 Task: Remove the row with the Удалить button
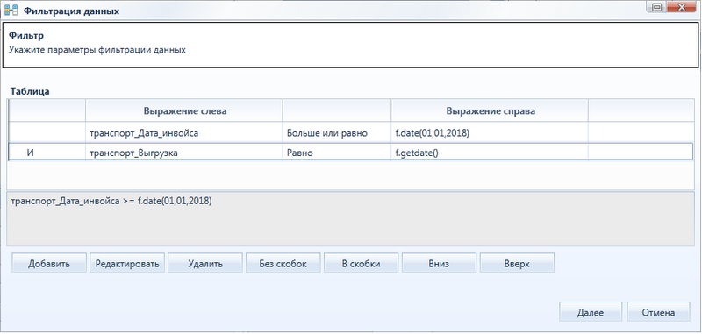pyautogui.click(x=205, y=263)
